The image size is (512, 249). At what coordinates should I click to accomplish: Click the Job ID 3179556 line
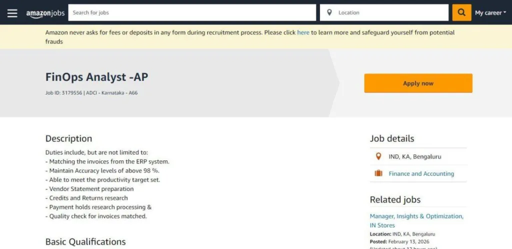coord(91,92)
